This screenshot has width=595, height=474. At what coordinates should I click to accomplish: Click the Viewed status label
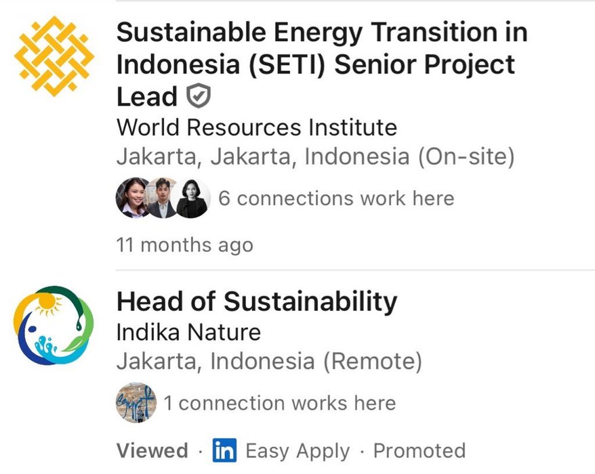click(x=152, y=451)
